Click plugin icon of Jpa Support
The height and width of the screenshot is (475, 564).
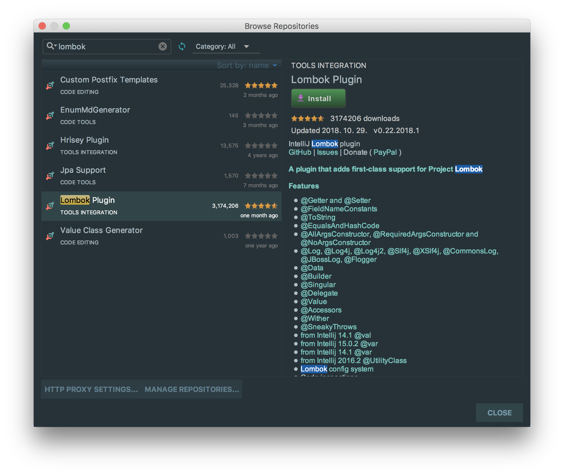pos(50,176)
